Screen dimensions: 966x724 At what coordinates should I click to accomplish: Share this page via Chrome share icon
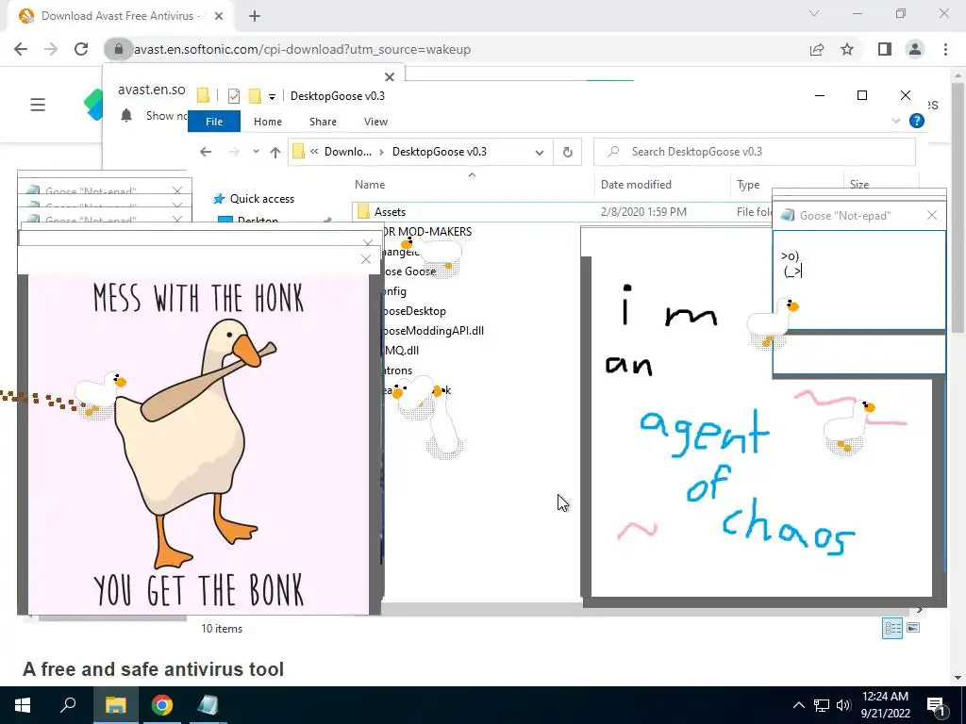(817, 49)
